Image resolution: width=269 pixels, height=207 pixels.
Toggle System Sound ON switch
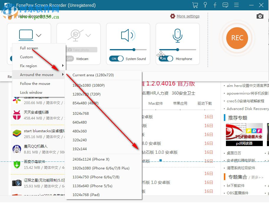click(116, 59)
